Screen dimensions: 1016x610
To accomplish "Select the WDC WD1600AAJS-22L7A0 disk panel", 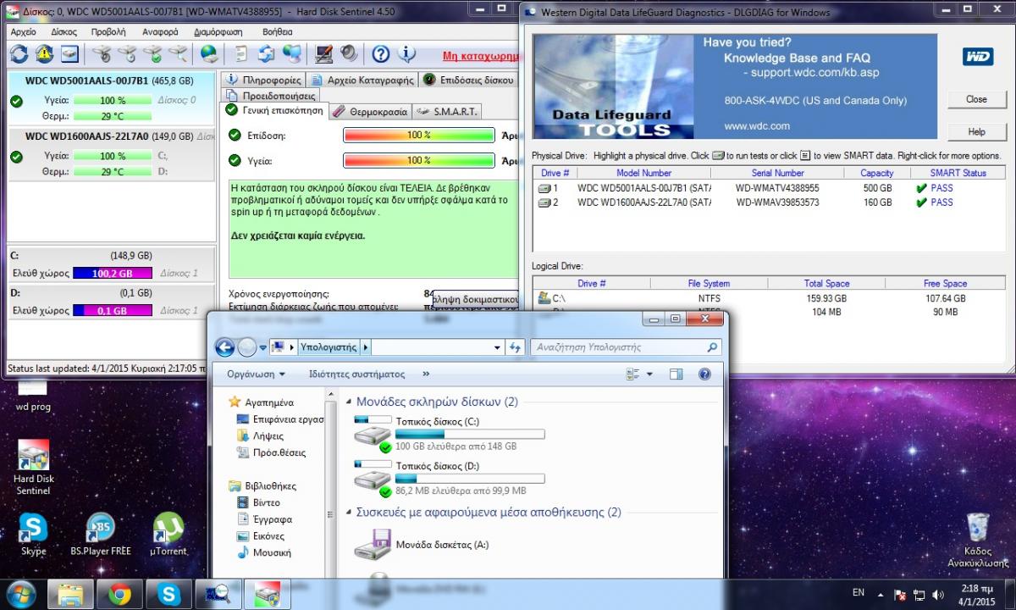I will click(112, 153).
